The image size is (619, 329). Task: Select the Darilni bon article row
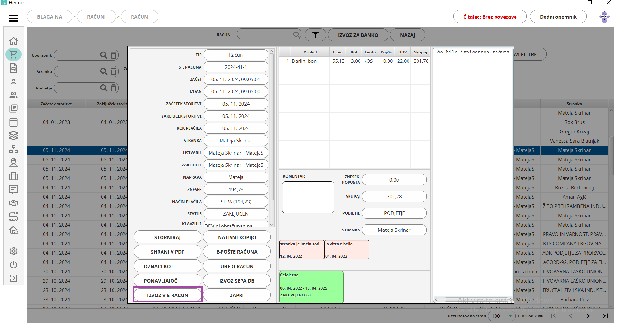pos(354,61)
